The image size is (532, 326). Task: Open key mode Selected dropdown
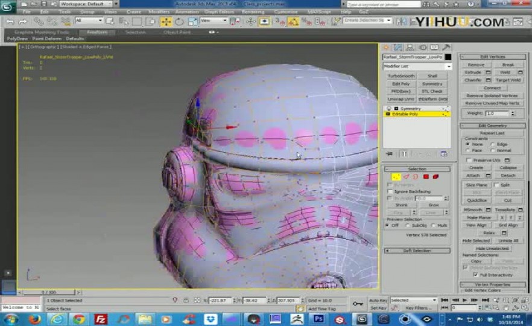(x=414, y=300)
